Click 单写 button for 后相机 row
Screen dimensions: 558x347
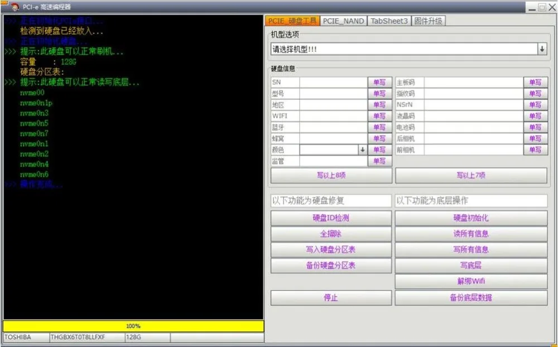tap(535, 138)
